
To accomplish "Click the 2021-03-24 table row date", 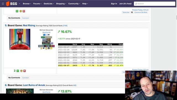I will (64, 60).
